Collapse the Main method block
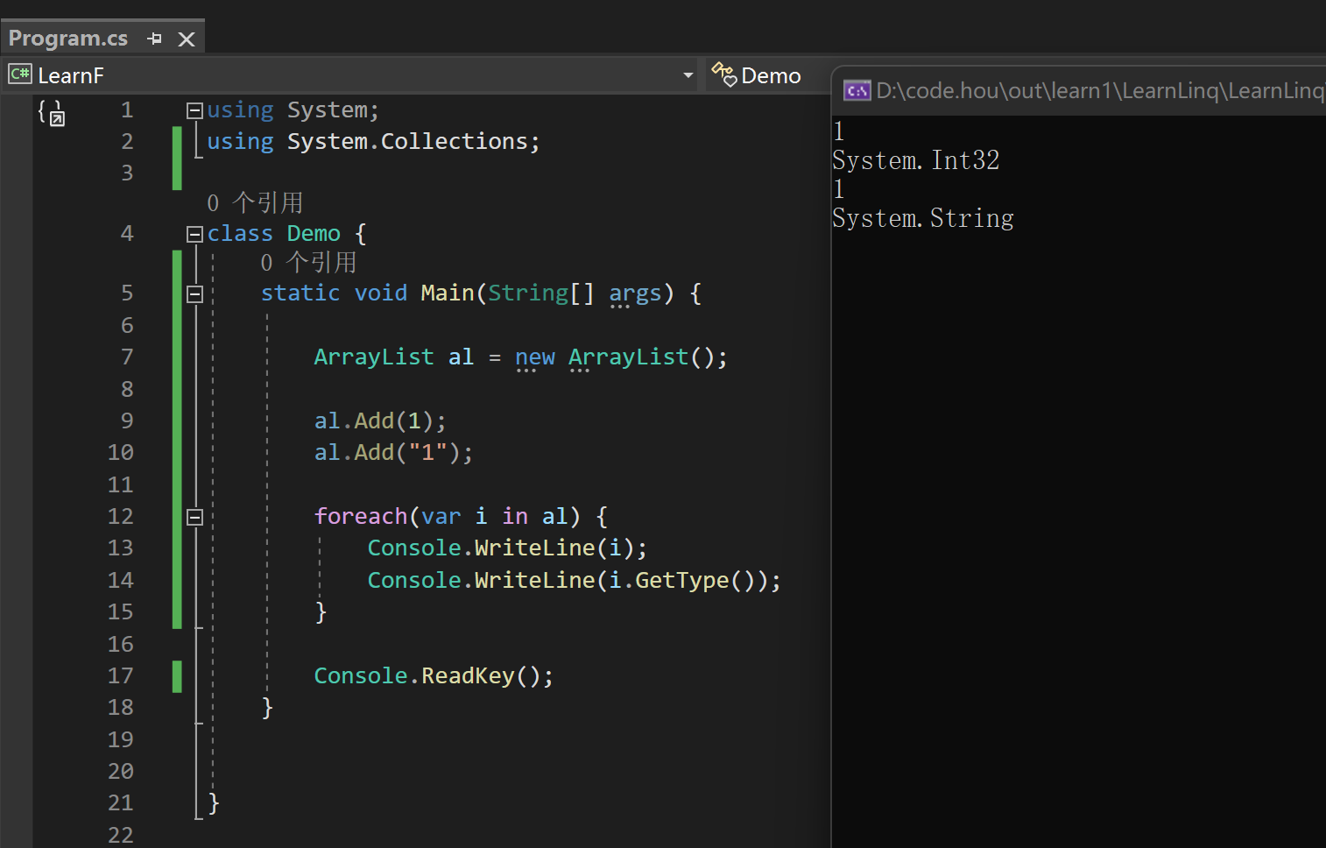This screenshot has width=1326, height=848. 194,294
